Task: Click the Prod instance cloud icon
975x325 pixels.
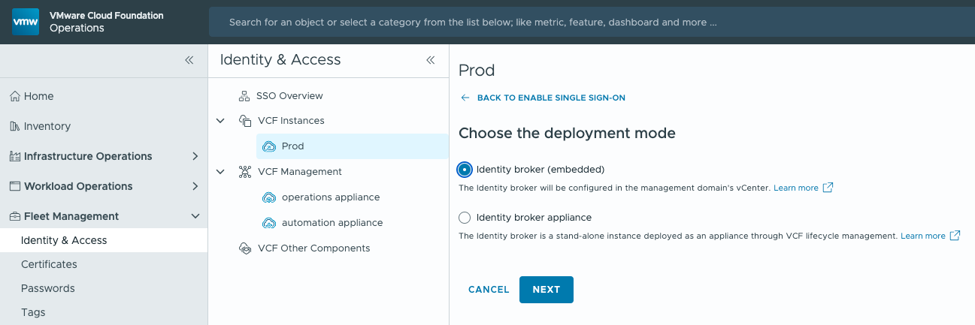Action: [268, 146]
